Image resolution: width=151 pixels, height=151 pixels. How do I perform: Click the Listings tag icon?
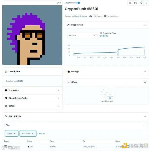point(69,72)
